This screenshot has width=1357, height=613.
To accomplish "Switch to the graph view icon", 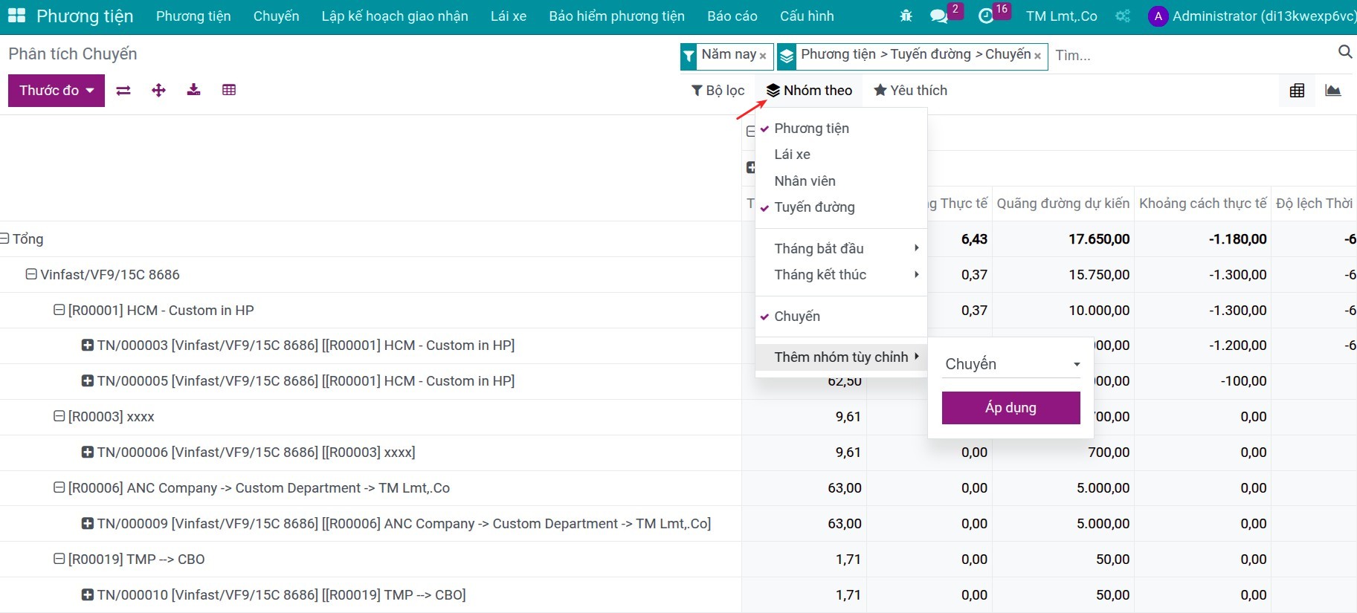I will coord(1332,91).
